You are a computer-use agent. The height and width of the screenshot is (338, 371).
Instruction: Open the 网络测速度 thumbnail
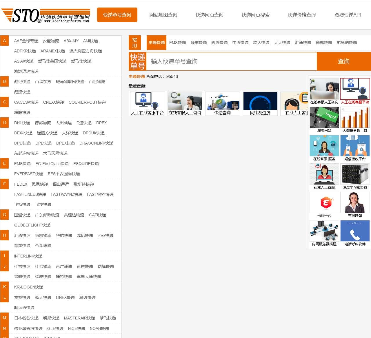point(260,104)
